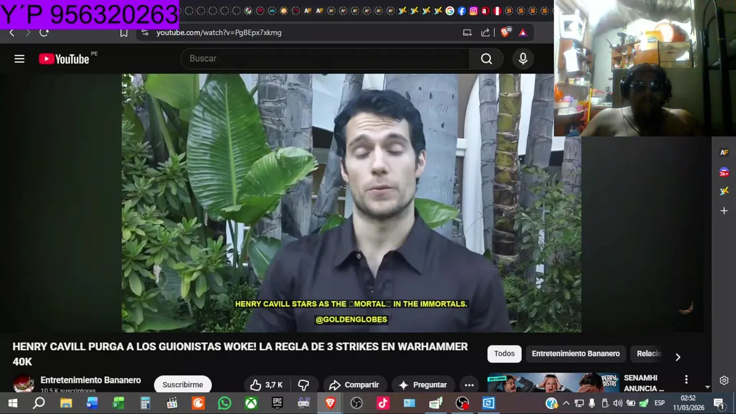This screenshot has height=414, width=736.
Task: Go back with the browser back arrow
Action: 11,33
